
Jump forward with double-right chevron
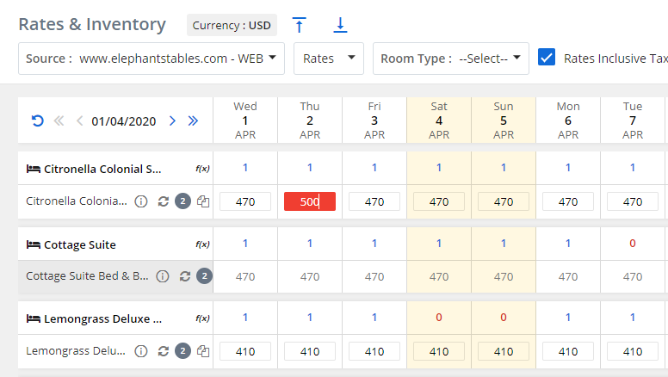click(x=193, y=121)
